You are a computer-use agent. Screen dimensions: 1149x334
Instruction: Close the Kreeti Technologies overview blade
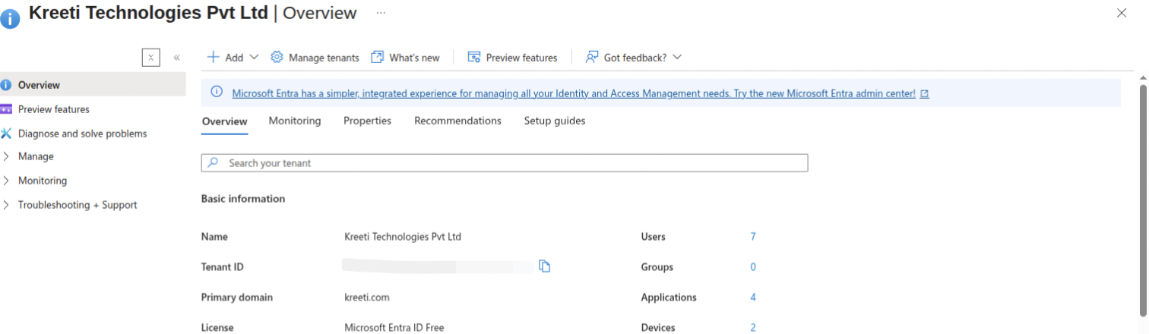1122,13
